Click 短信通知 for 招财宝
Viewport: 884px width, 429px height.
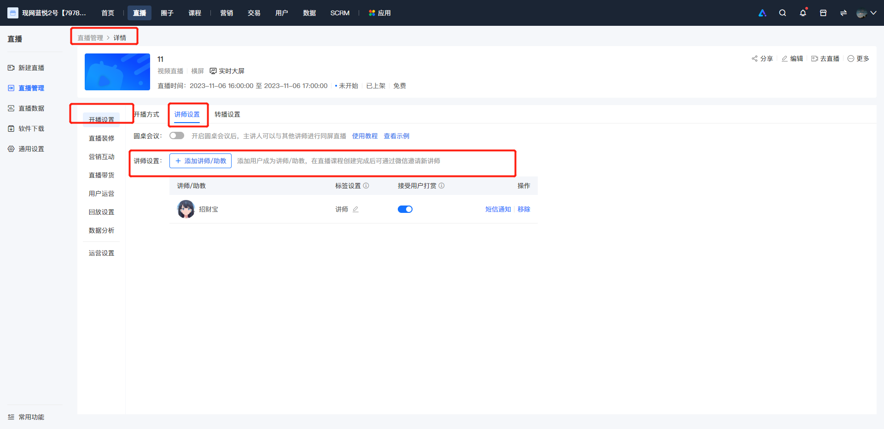pos(498,209)
